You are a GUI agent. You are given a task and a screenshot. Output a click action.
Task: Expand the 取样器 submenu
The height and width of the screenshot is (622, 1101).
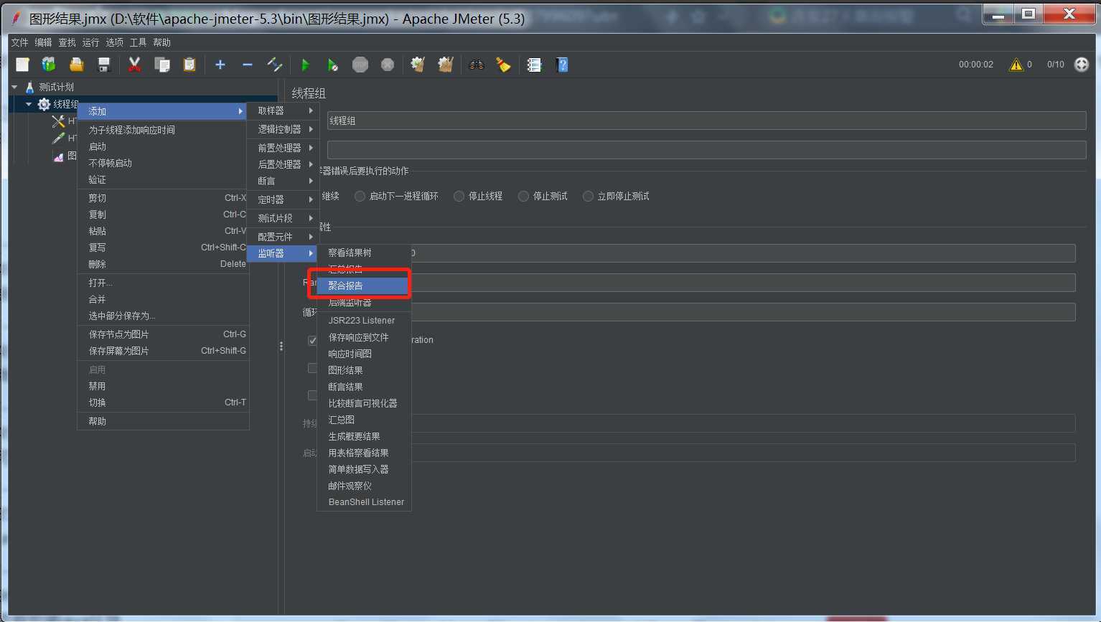pyautogui.click(x=283, y=110)
